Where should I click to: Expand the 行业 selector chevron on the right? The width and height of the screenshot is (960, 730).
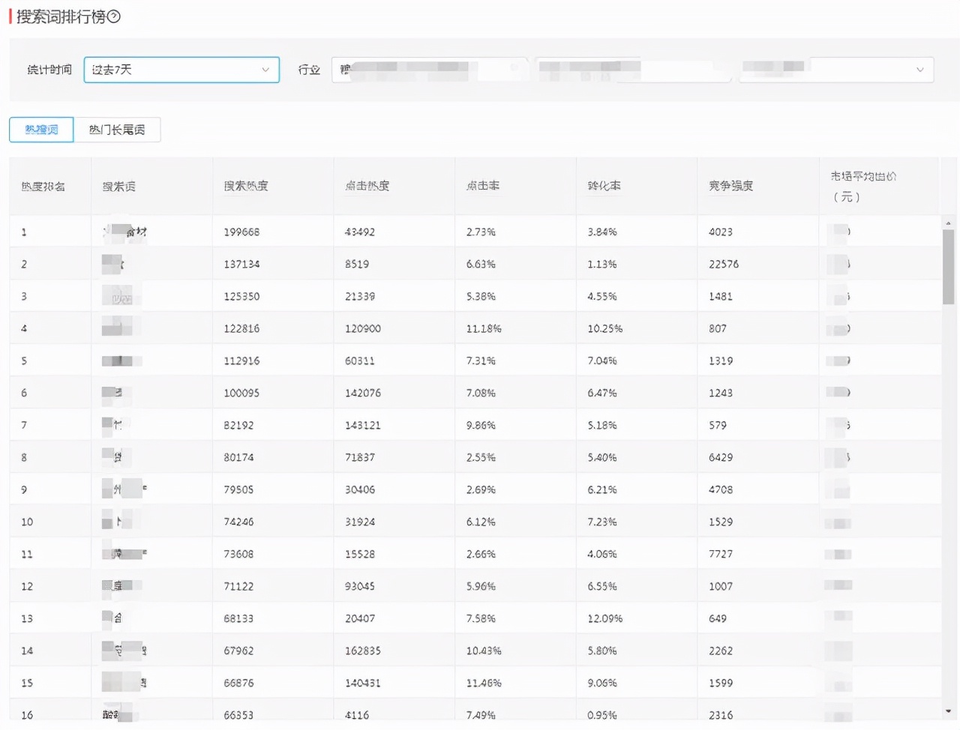pos(919,70)
